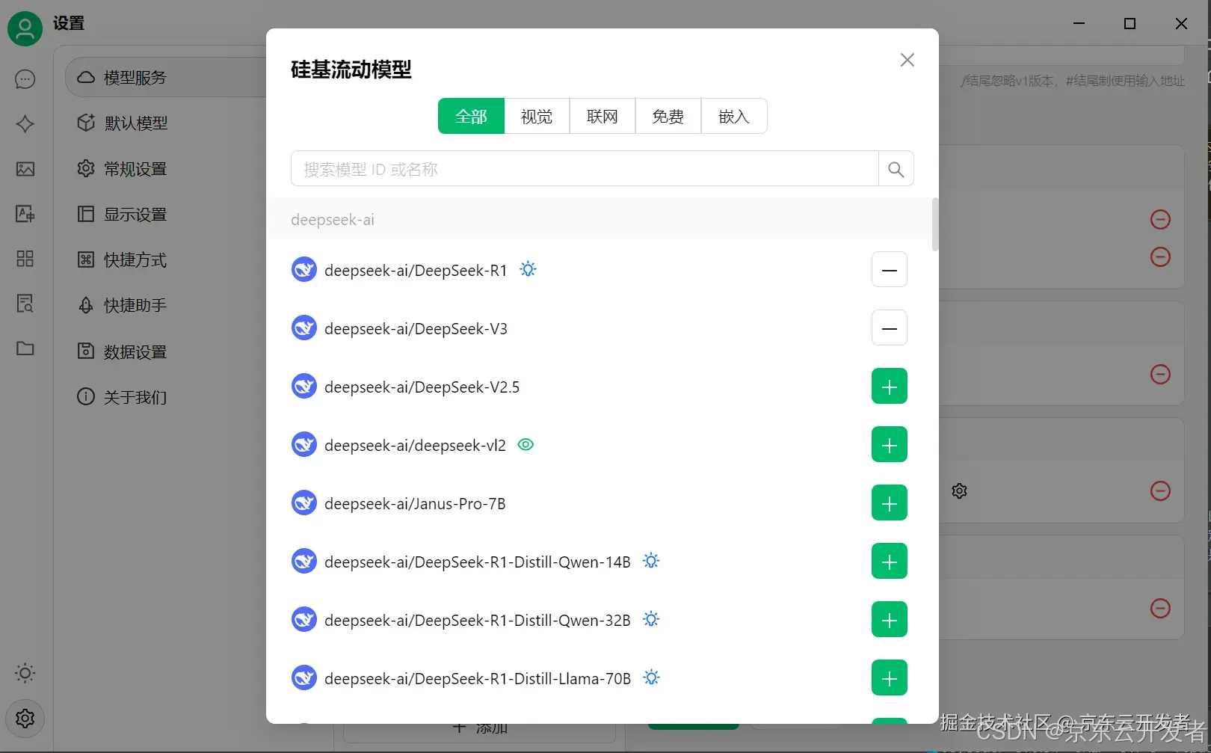Click deepseek-ai/DeepSeek-V3 model name

click(416, 329)
